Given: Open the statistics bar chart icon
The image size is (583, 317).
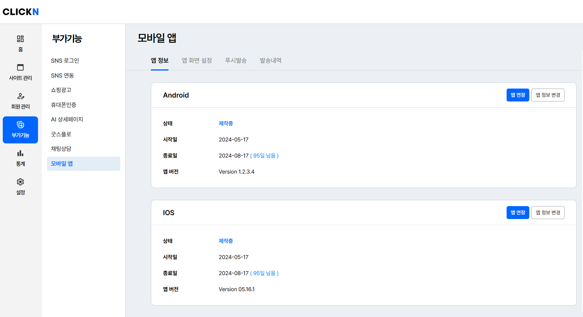Looking at the screenshot, I should pyautogui.click(x=20, y=153).
